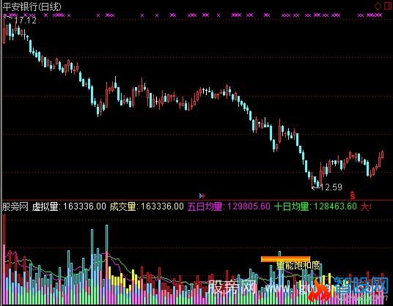
Task: Click the 五日均量: 129805.60 readout
Action: (229, 206)
